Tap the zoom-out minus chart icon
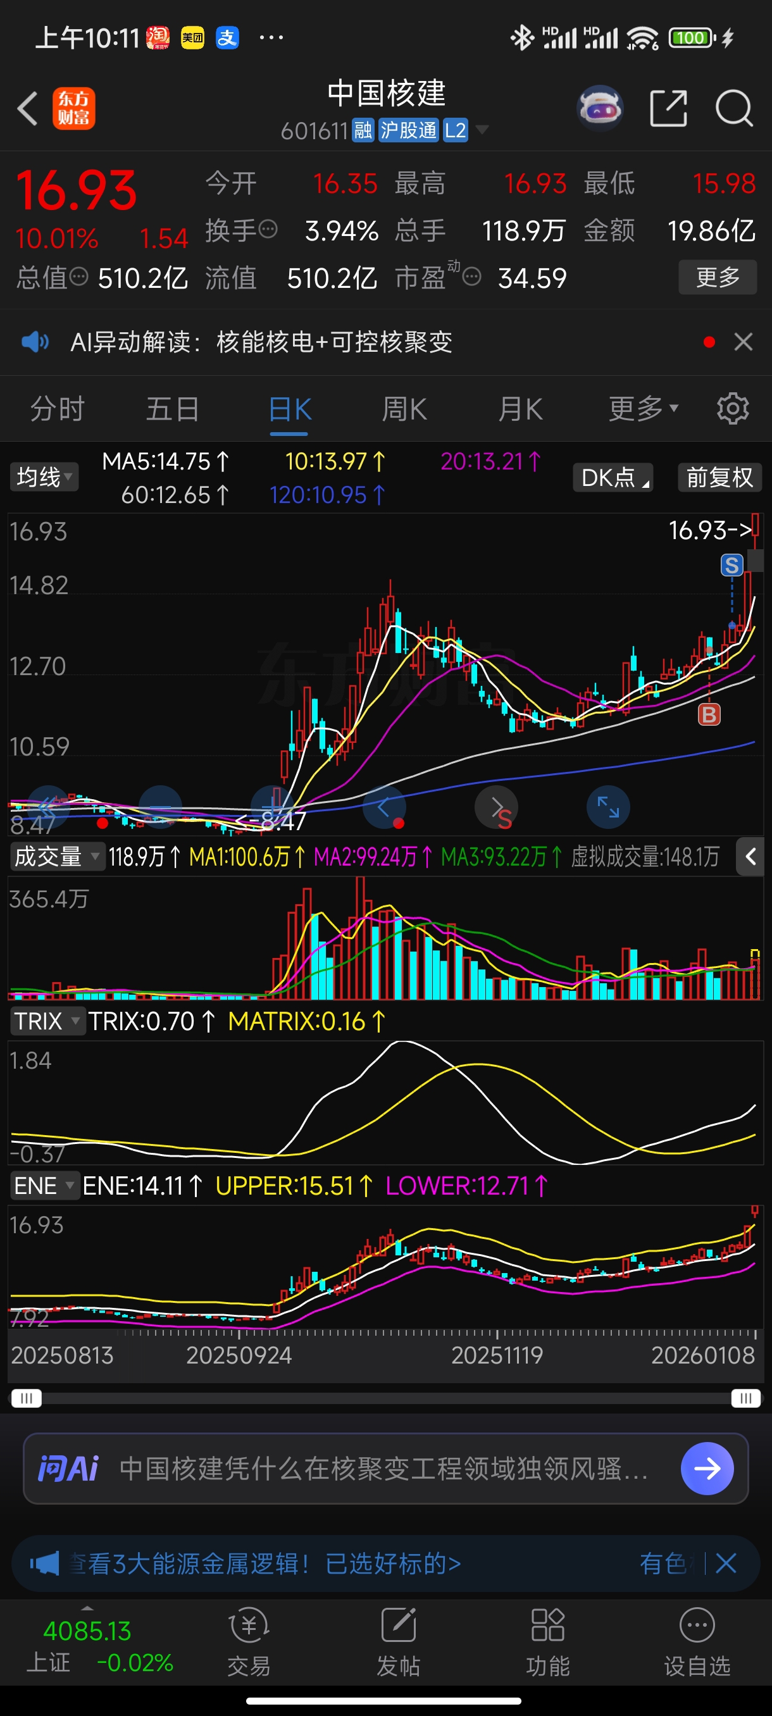The image size is (772, 1716). [x=161, y=807]
